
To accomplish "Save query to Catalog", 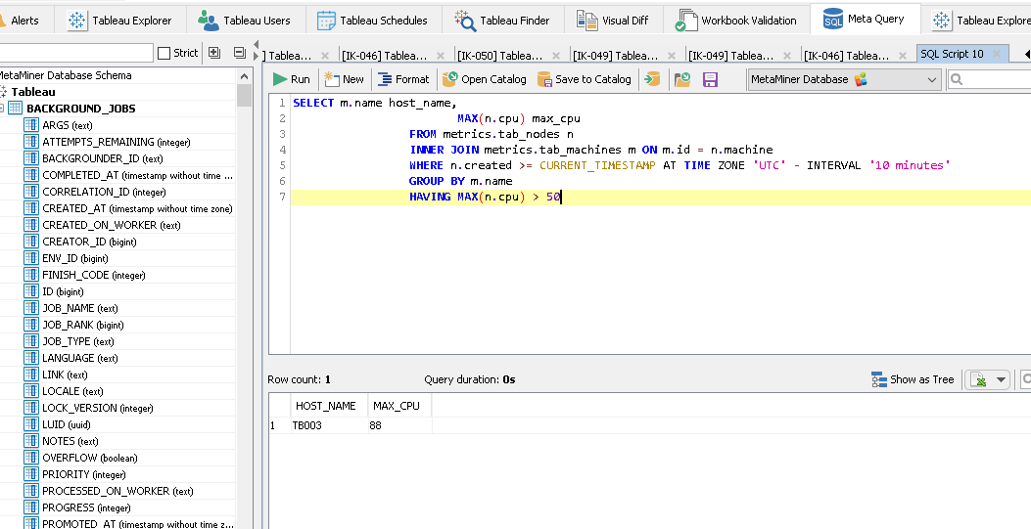I will click(x=585, y=79).
